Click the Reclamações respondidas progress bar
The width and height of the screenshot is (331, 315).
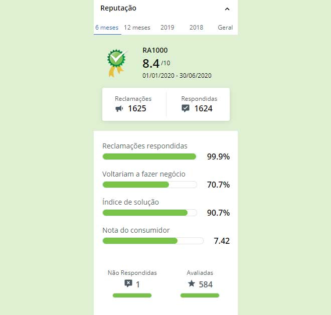tap(149, 156)
